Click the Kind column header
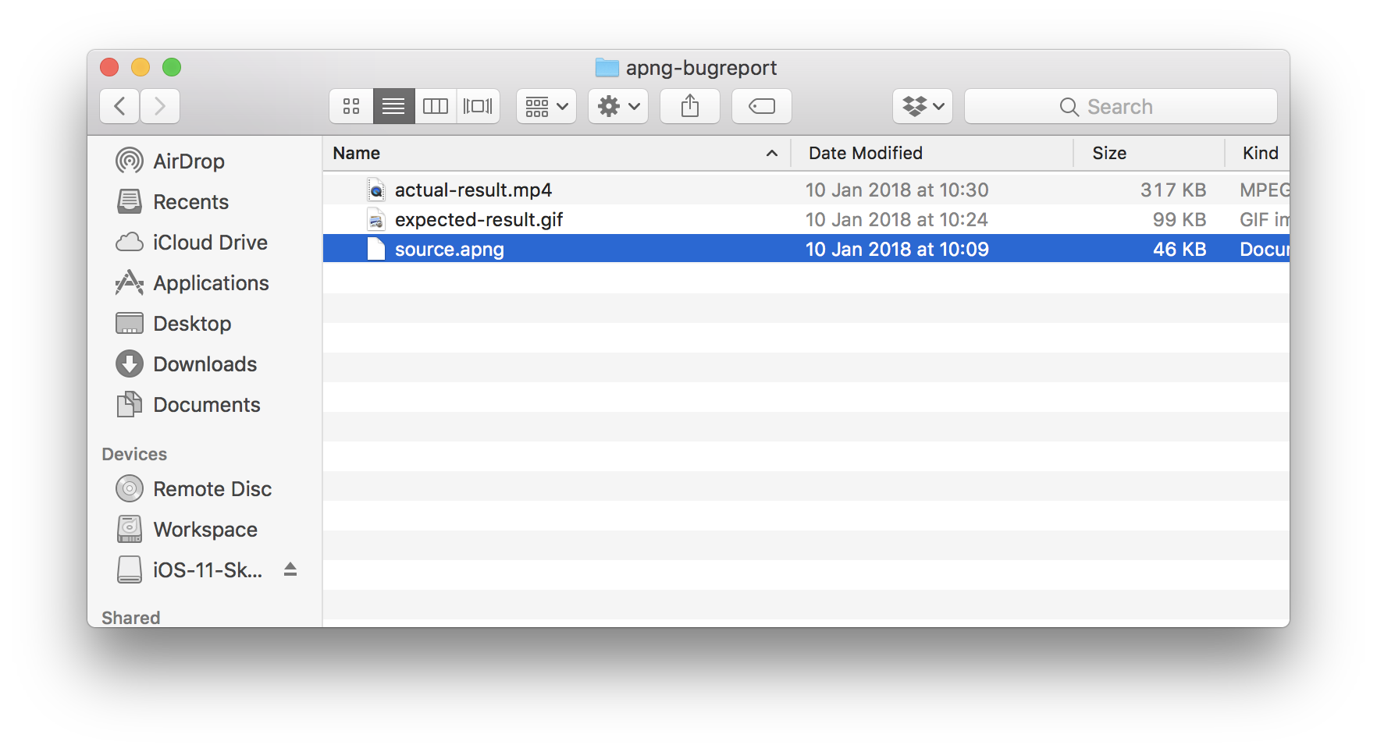Screen dimensions: 1377x752 [x=1258, y=153]
